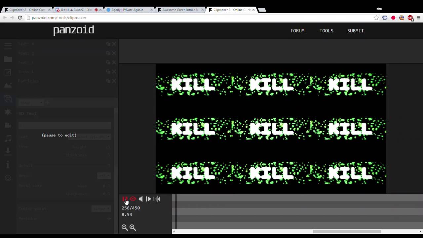Viewport: 423px width, 238px height.
Task: Toggle audio waveform display icon
Action: 157,199
